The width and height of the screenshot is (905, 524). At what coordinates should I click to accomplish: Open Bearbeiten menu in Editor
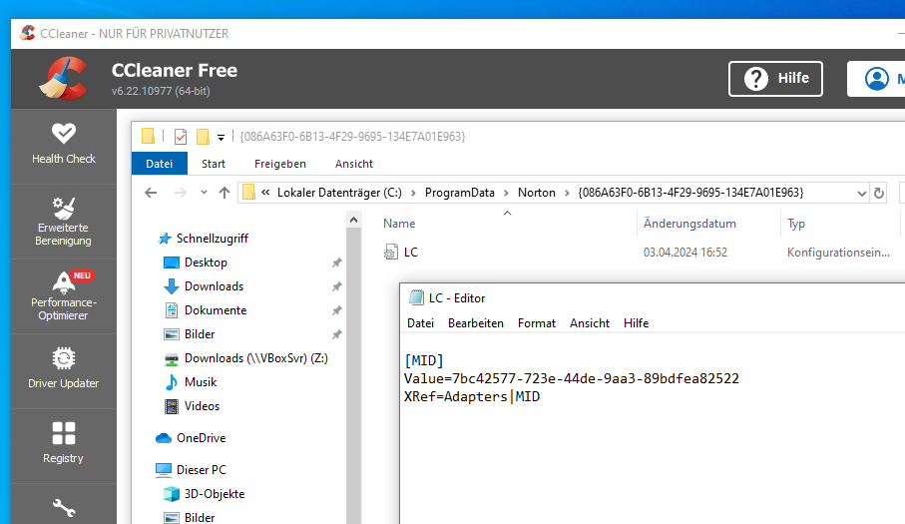476,323
